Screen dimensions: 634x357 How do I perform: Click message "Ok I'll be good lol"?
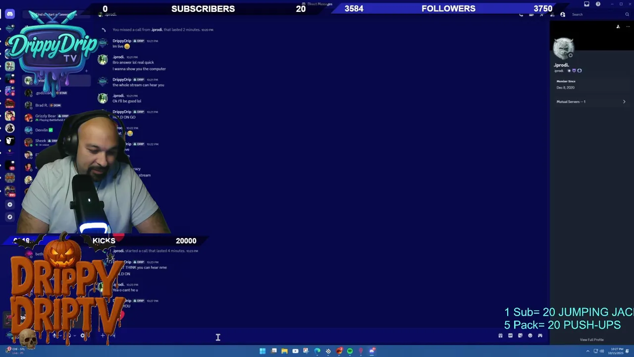pos(127,101)
